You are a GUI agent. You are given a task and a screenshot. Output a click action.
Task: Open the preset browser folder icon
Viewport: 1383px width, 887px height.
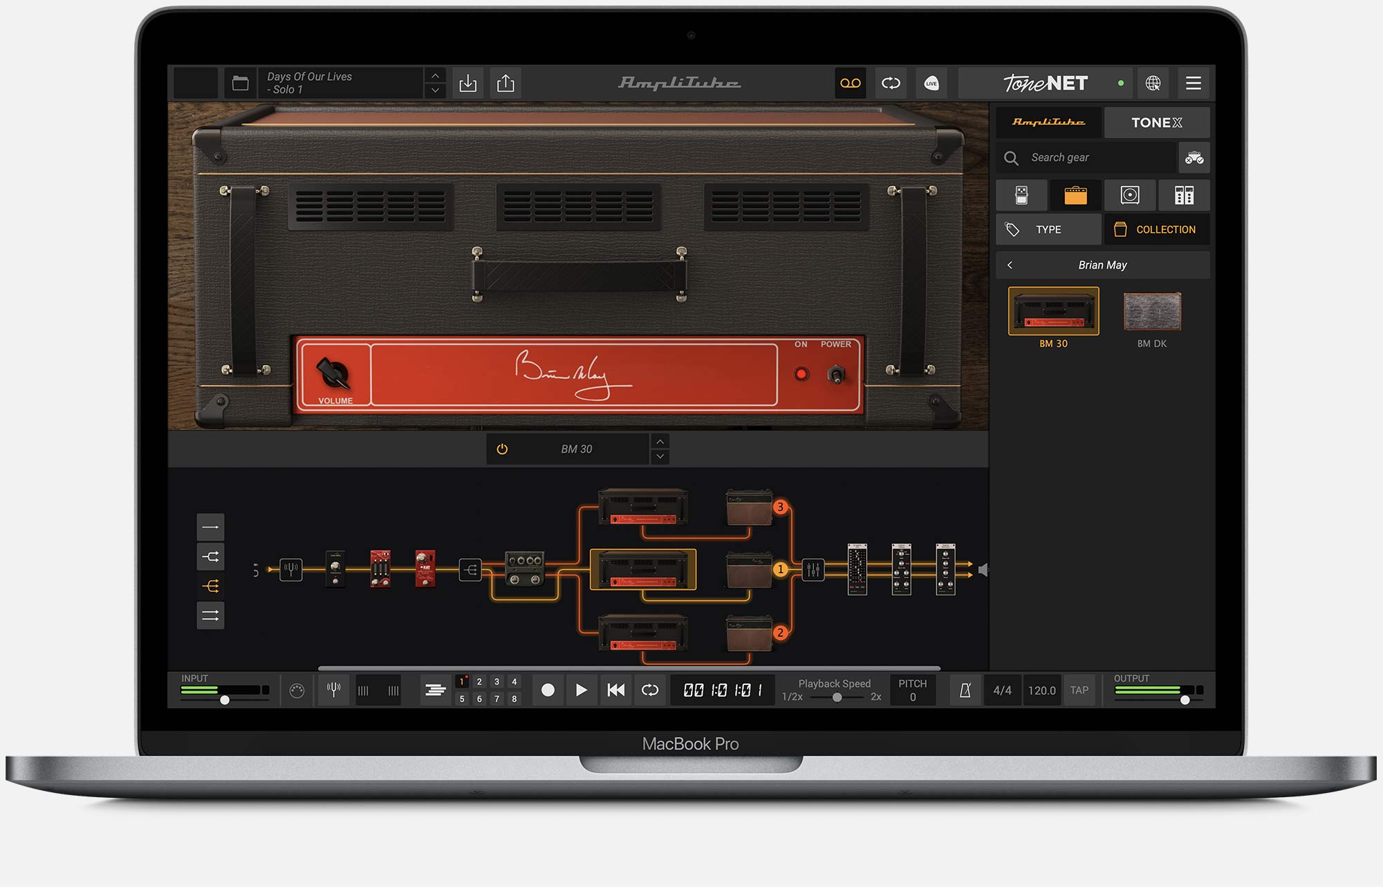240,84
